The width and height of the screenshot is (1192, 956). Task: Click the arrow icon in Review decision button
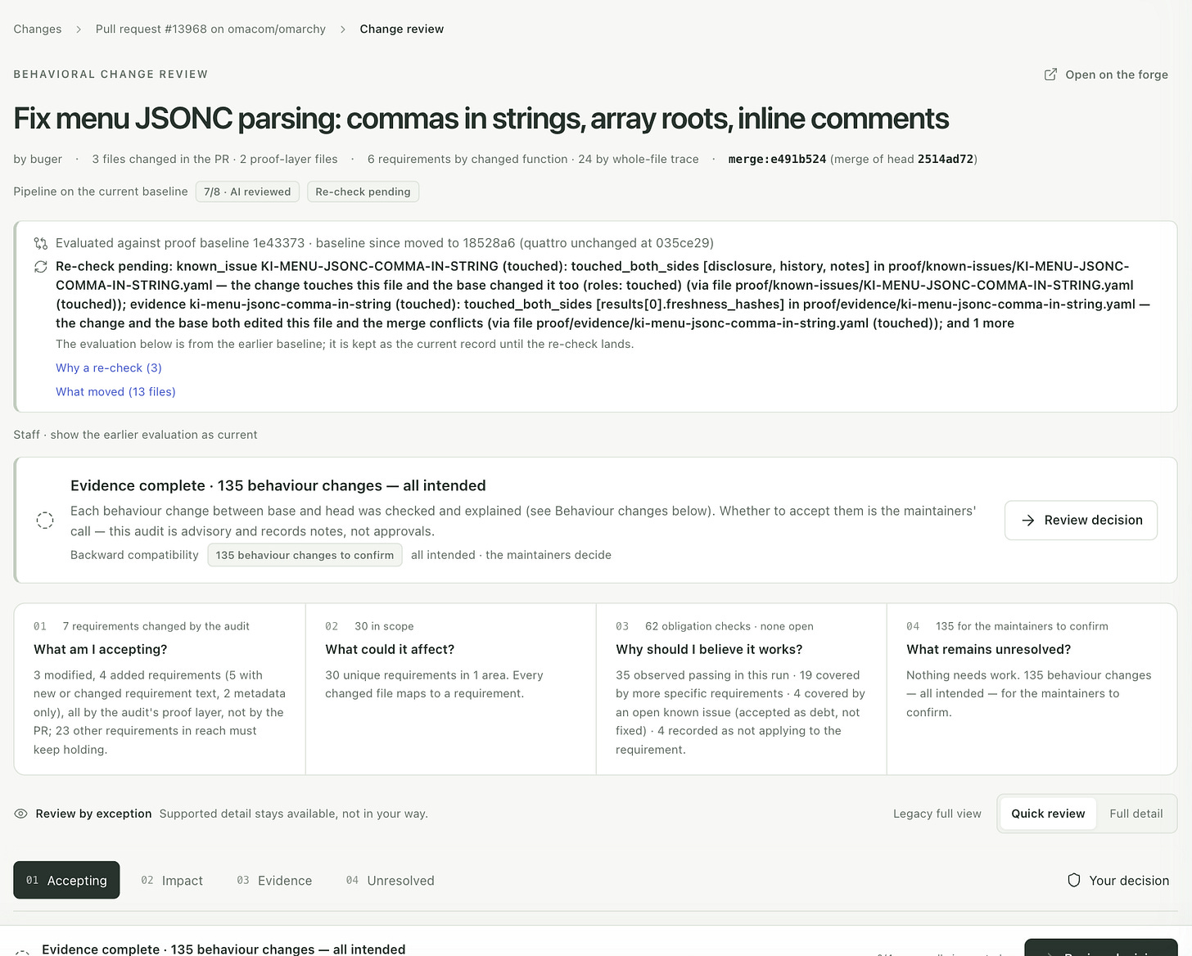click(x=1028, y=520)
